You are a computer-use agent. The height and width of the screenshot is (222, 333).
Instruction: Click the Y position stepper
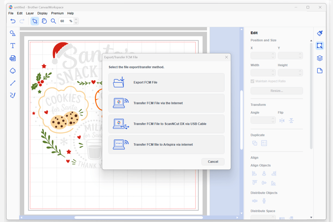pos(300,56)
